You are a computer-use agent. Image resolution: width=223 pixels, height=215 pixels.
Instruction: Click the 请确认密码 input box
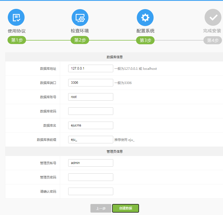(x=91, y=191)
